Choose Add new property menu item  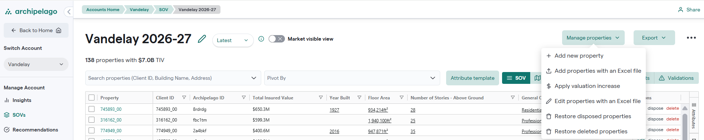tap(594, 56)
